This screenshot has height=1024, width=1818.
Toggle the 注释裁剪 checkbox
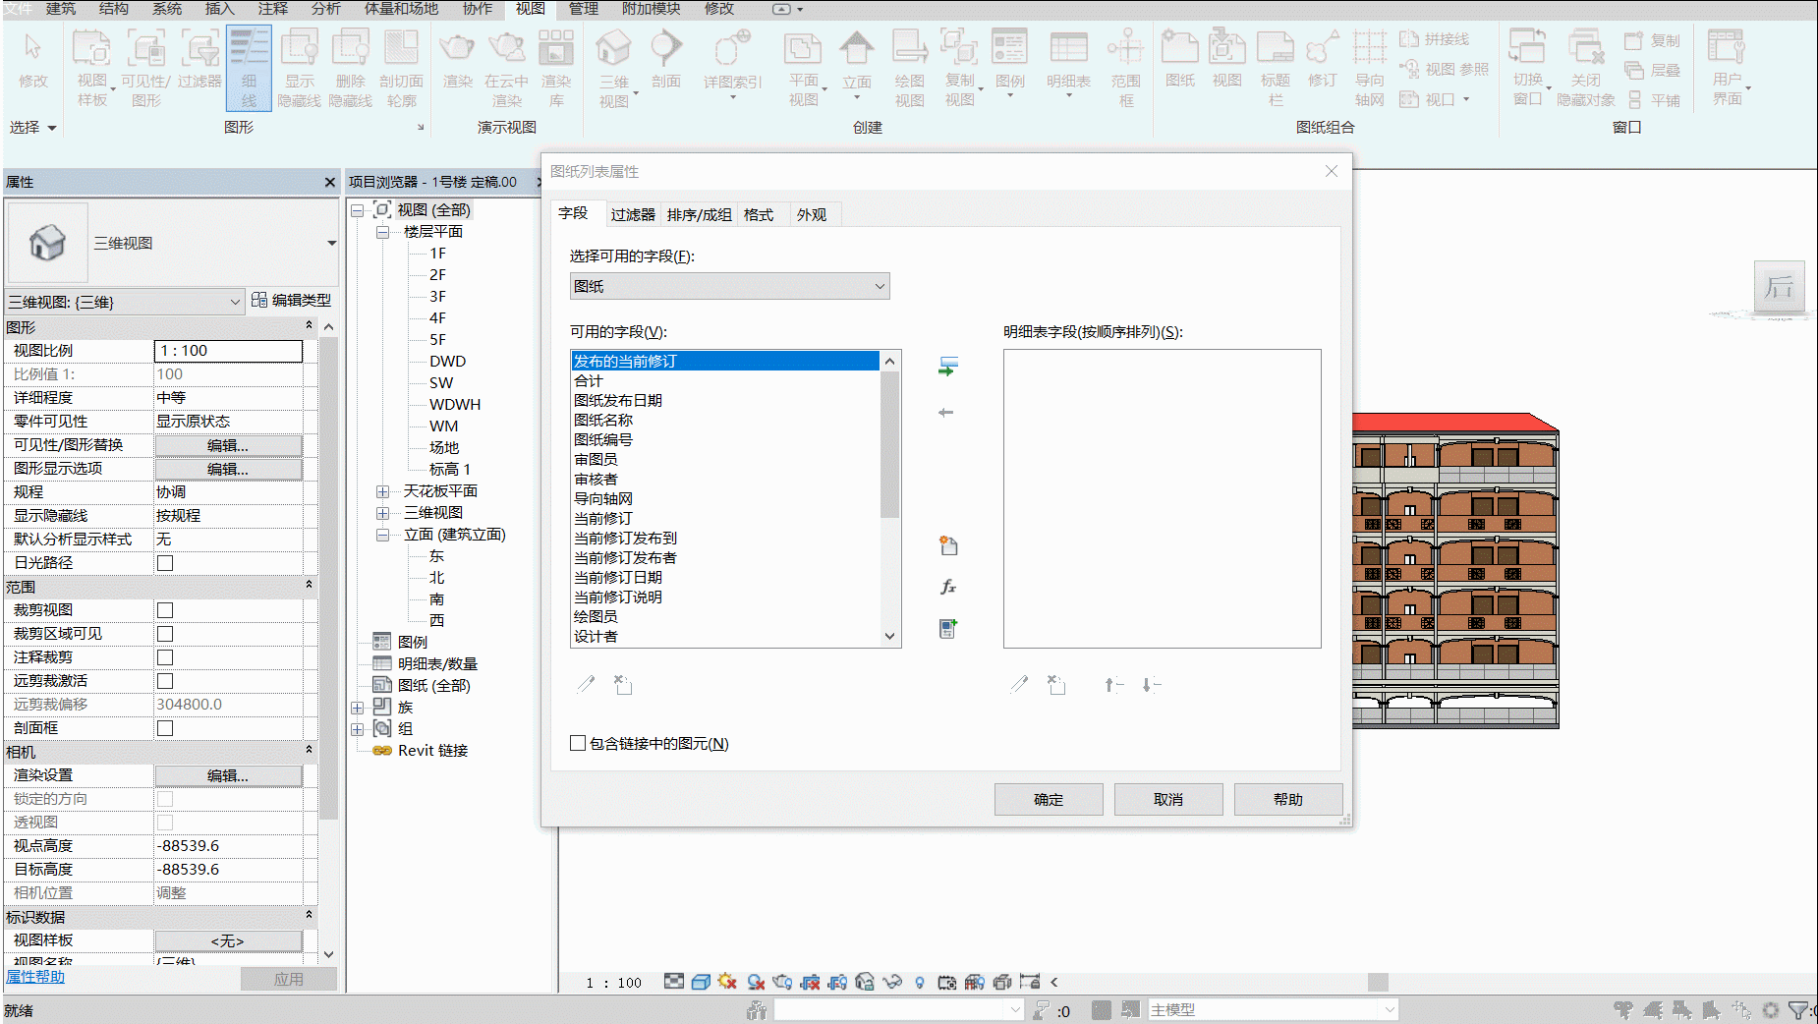165,657
